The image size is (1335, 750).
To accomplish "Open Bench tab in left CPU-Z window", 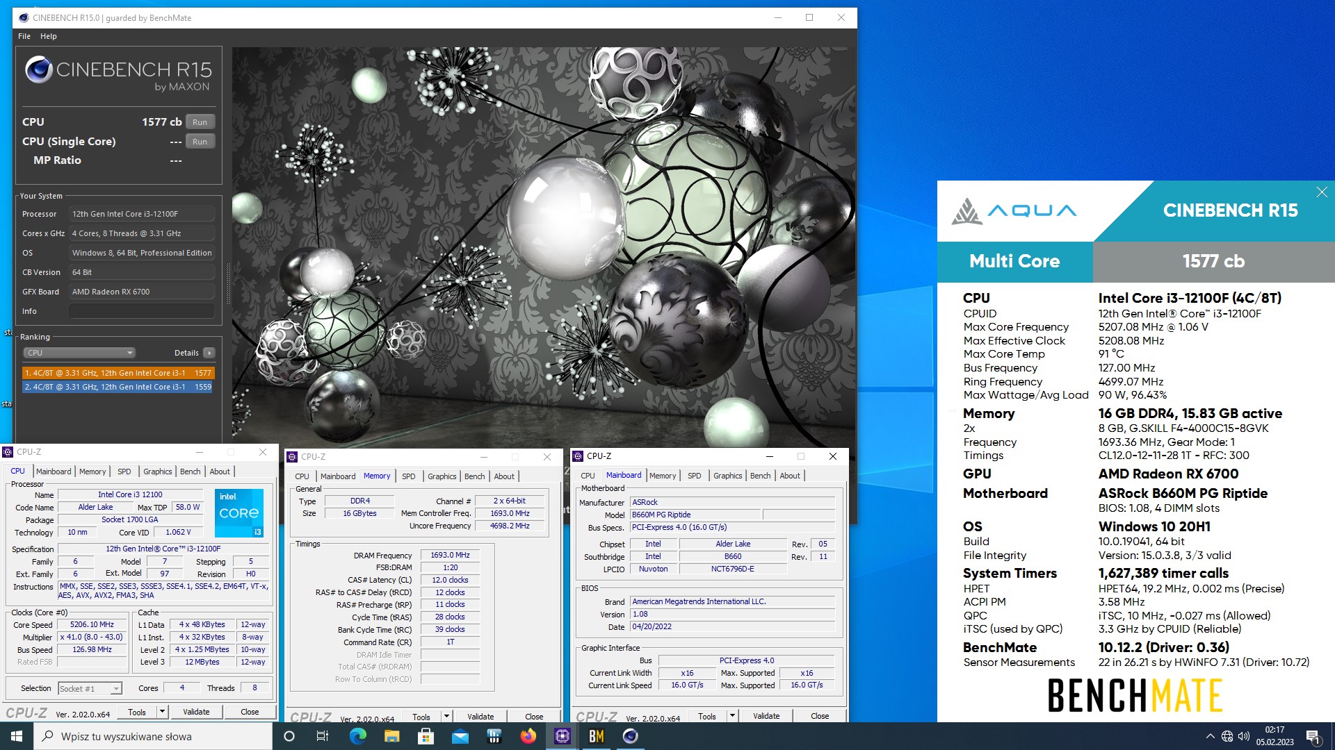I will point(190,472).
